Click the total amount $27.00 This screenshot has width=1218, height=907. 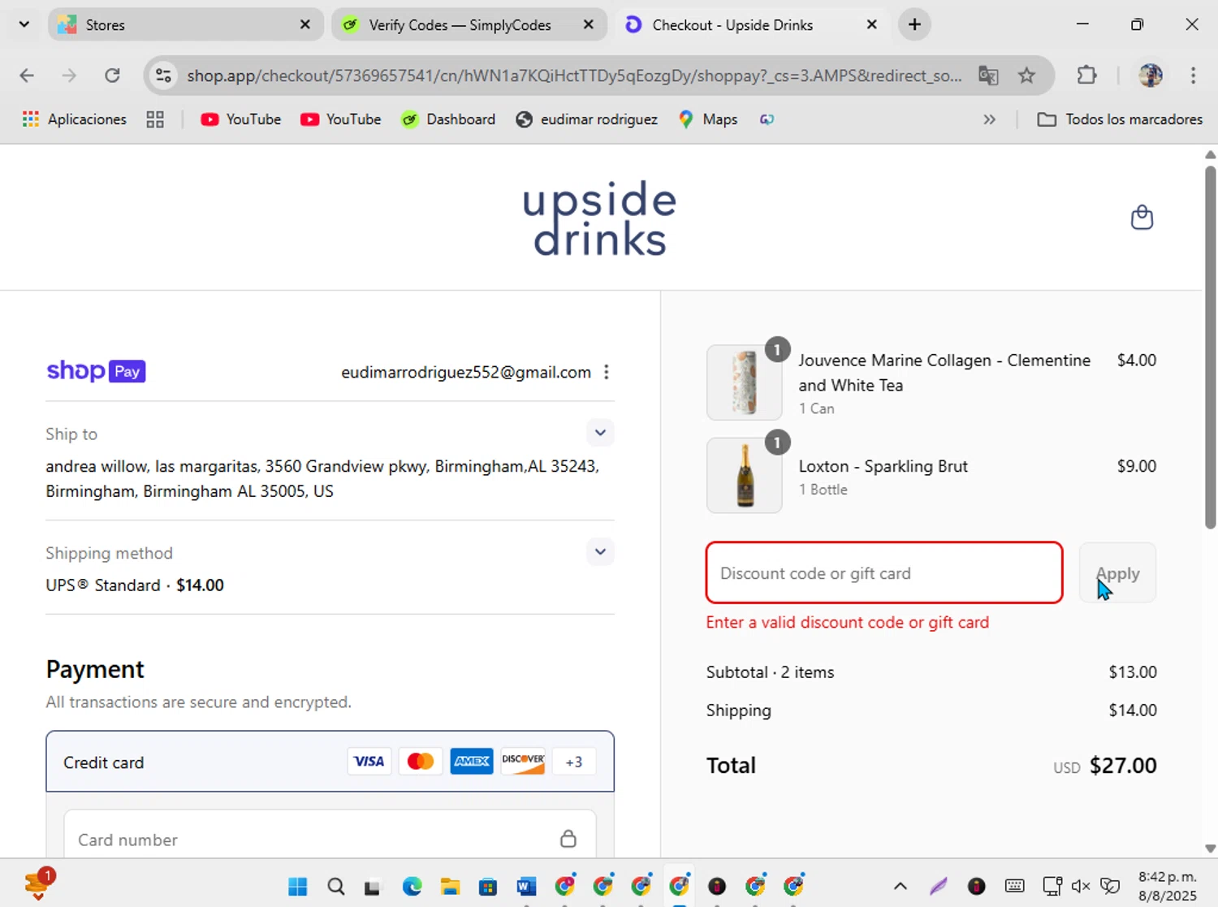(1123, 766)
